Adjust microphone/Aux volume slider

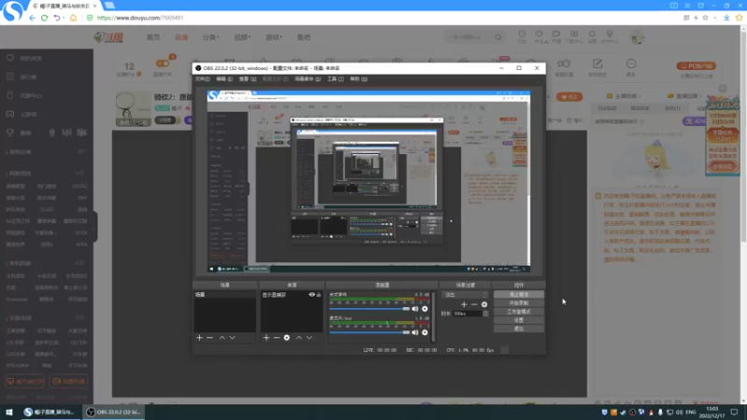pos(370,332)
